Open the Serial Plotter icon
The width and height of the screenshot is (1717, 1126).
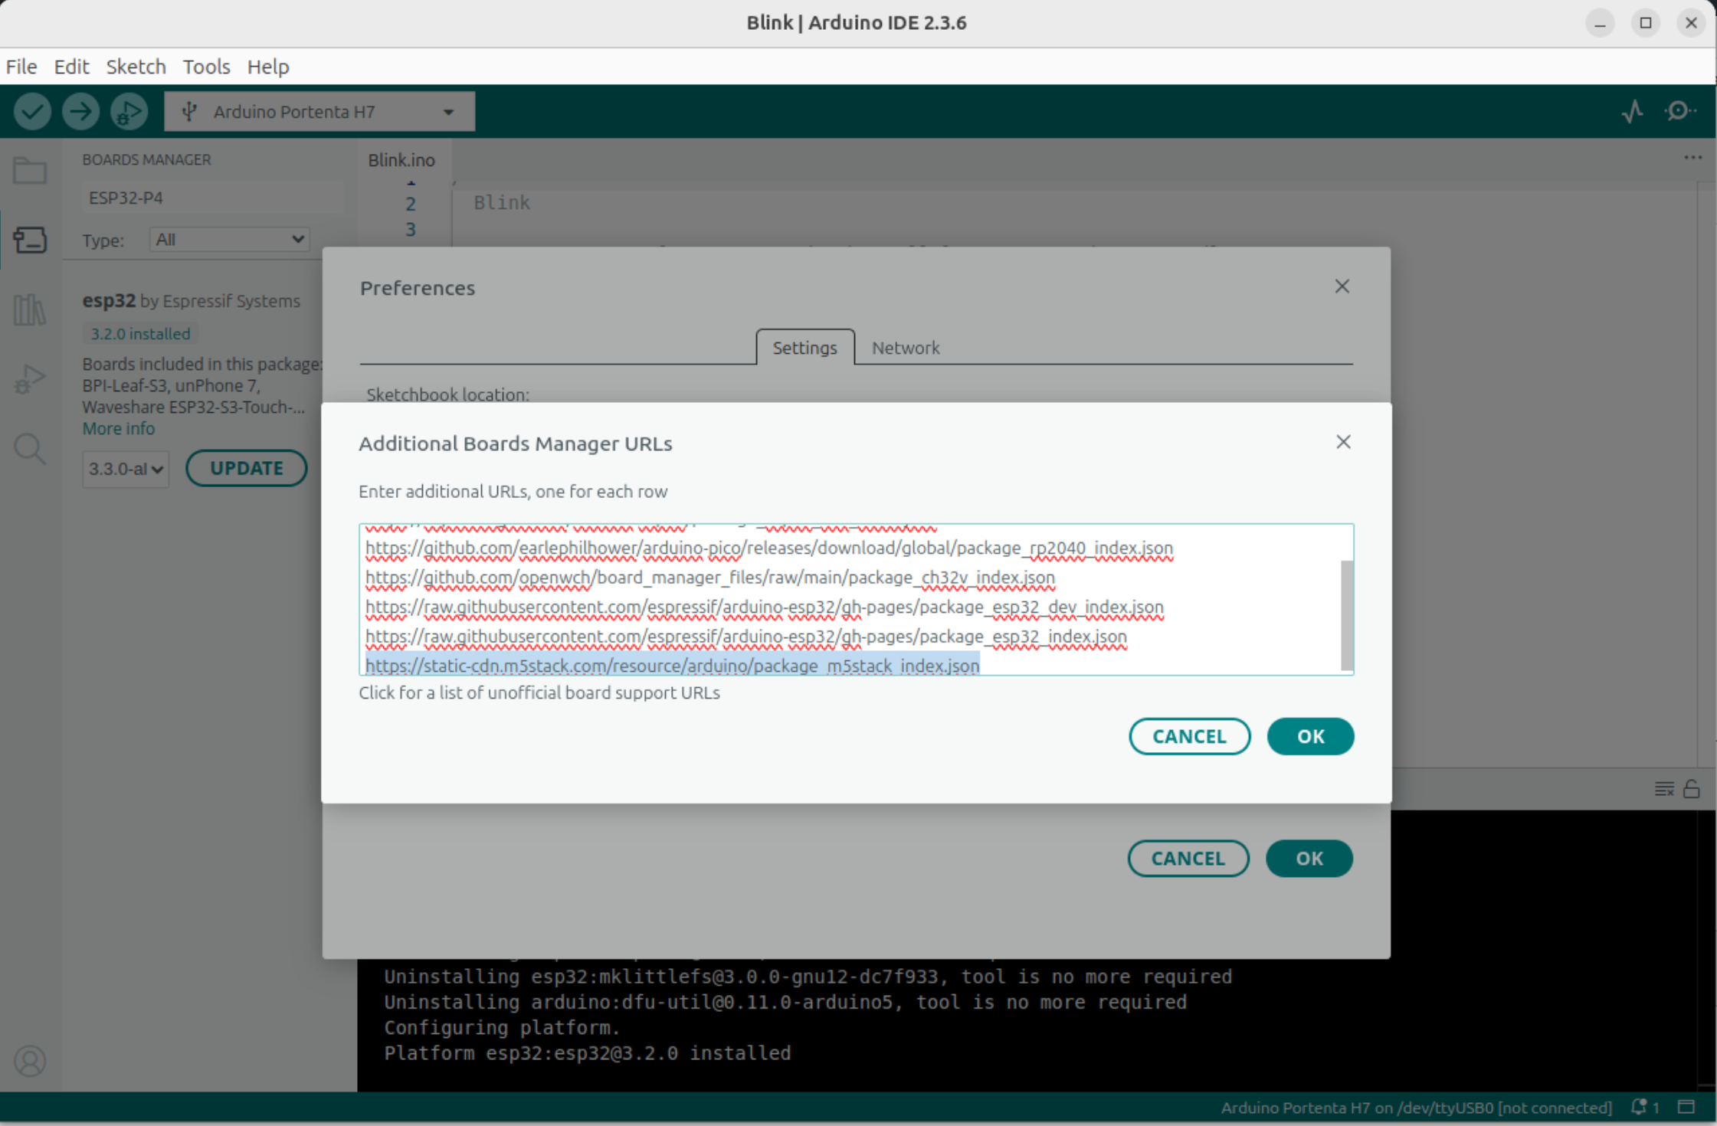pos(1633,112)
